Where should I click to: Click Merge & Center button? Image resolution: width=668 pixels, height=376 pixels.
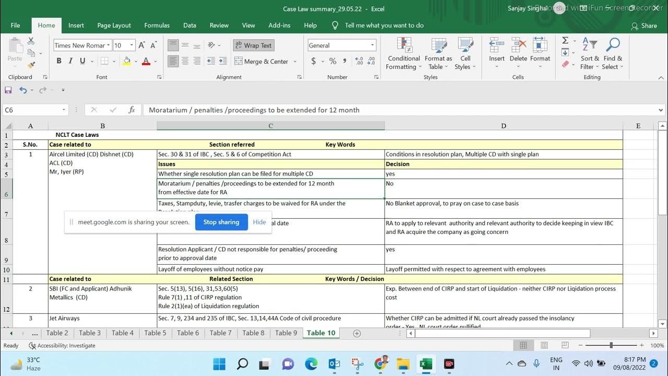click(x=260, y=61)
